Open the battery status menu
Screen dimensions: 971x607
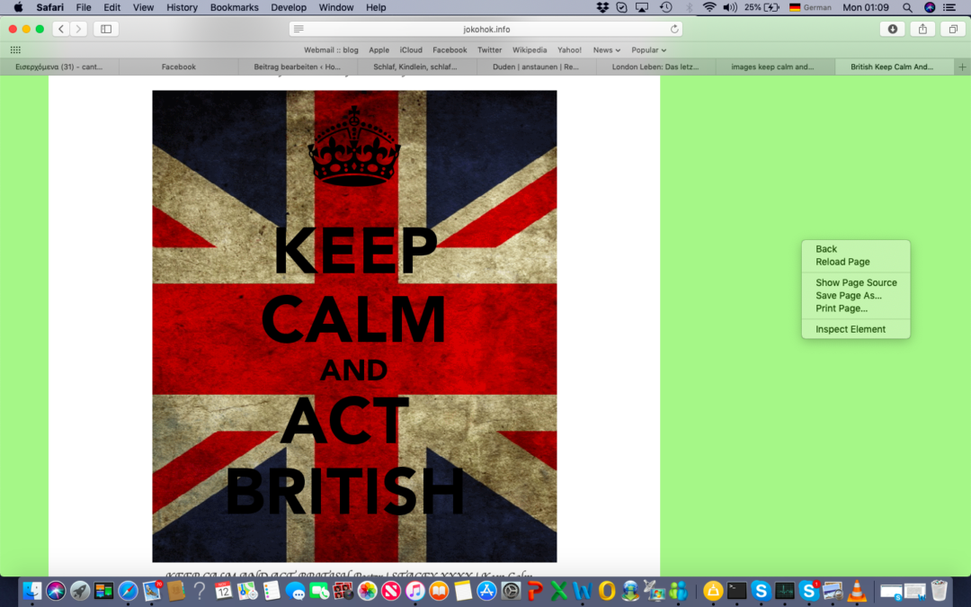click(762, 7)
